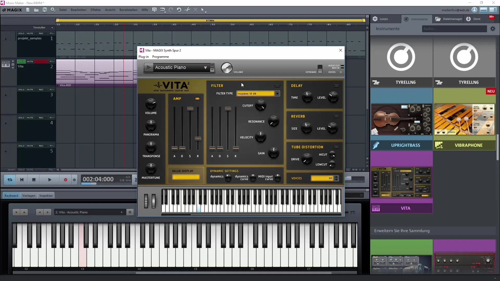Open the Dateimanager tab
This screenshot has width=500, height=281.
tap(448, 19)
